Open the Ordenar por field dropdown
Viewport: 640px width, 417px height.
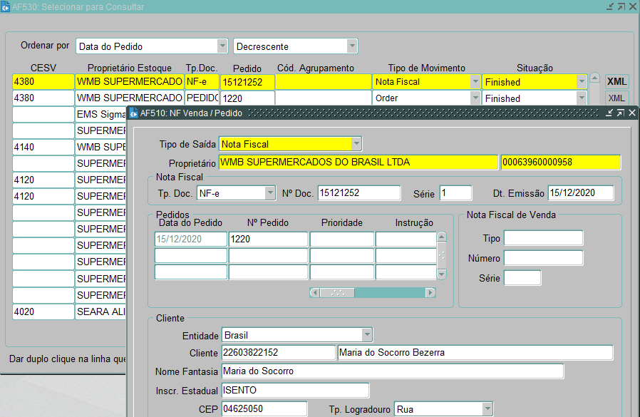[222, 46]
